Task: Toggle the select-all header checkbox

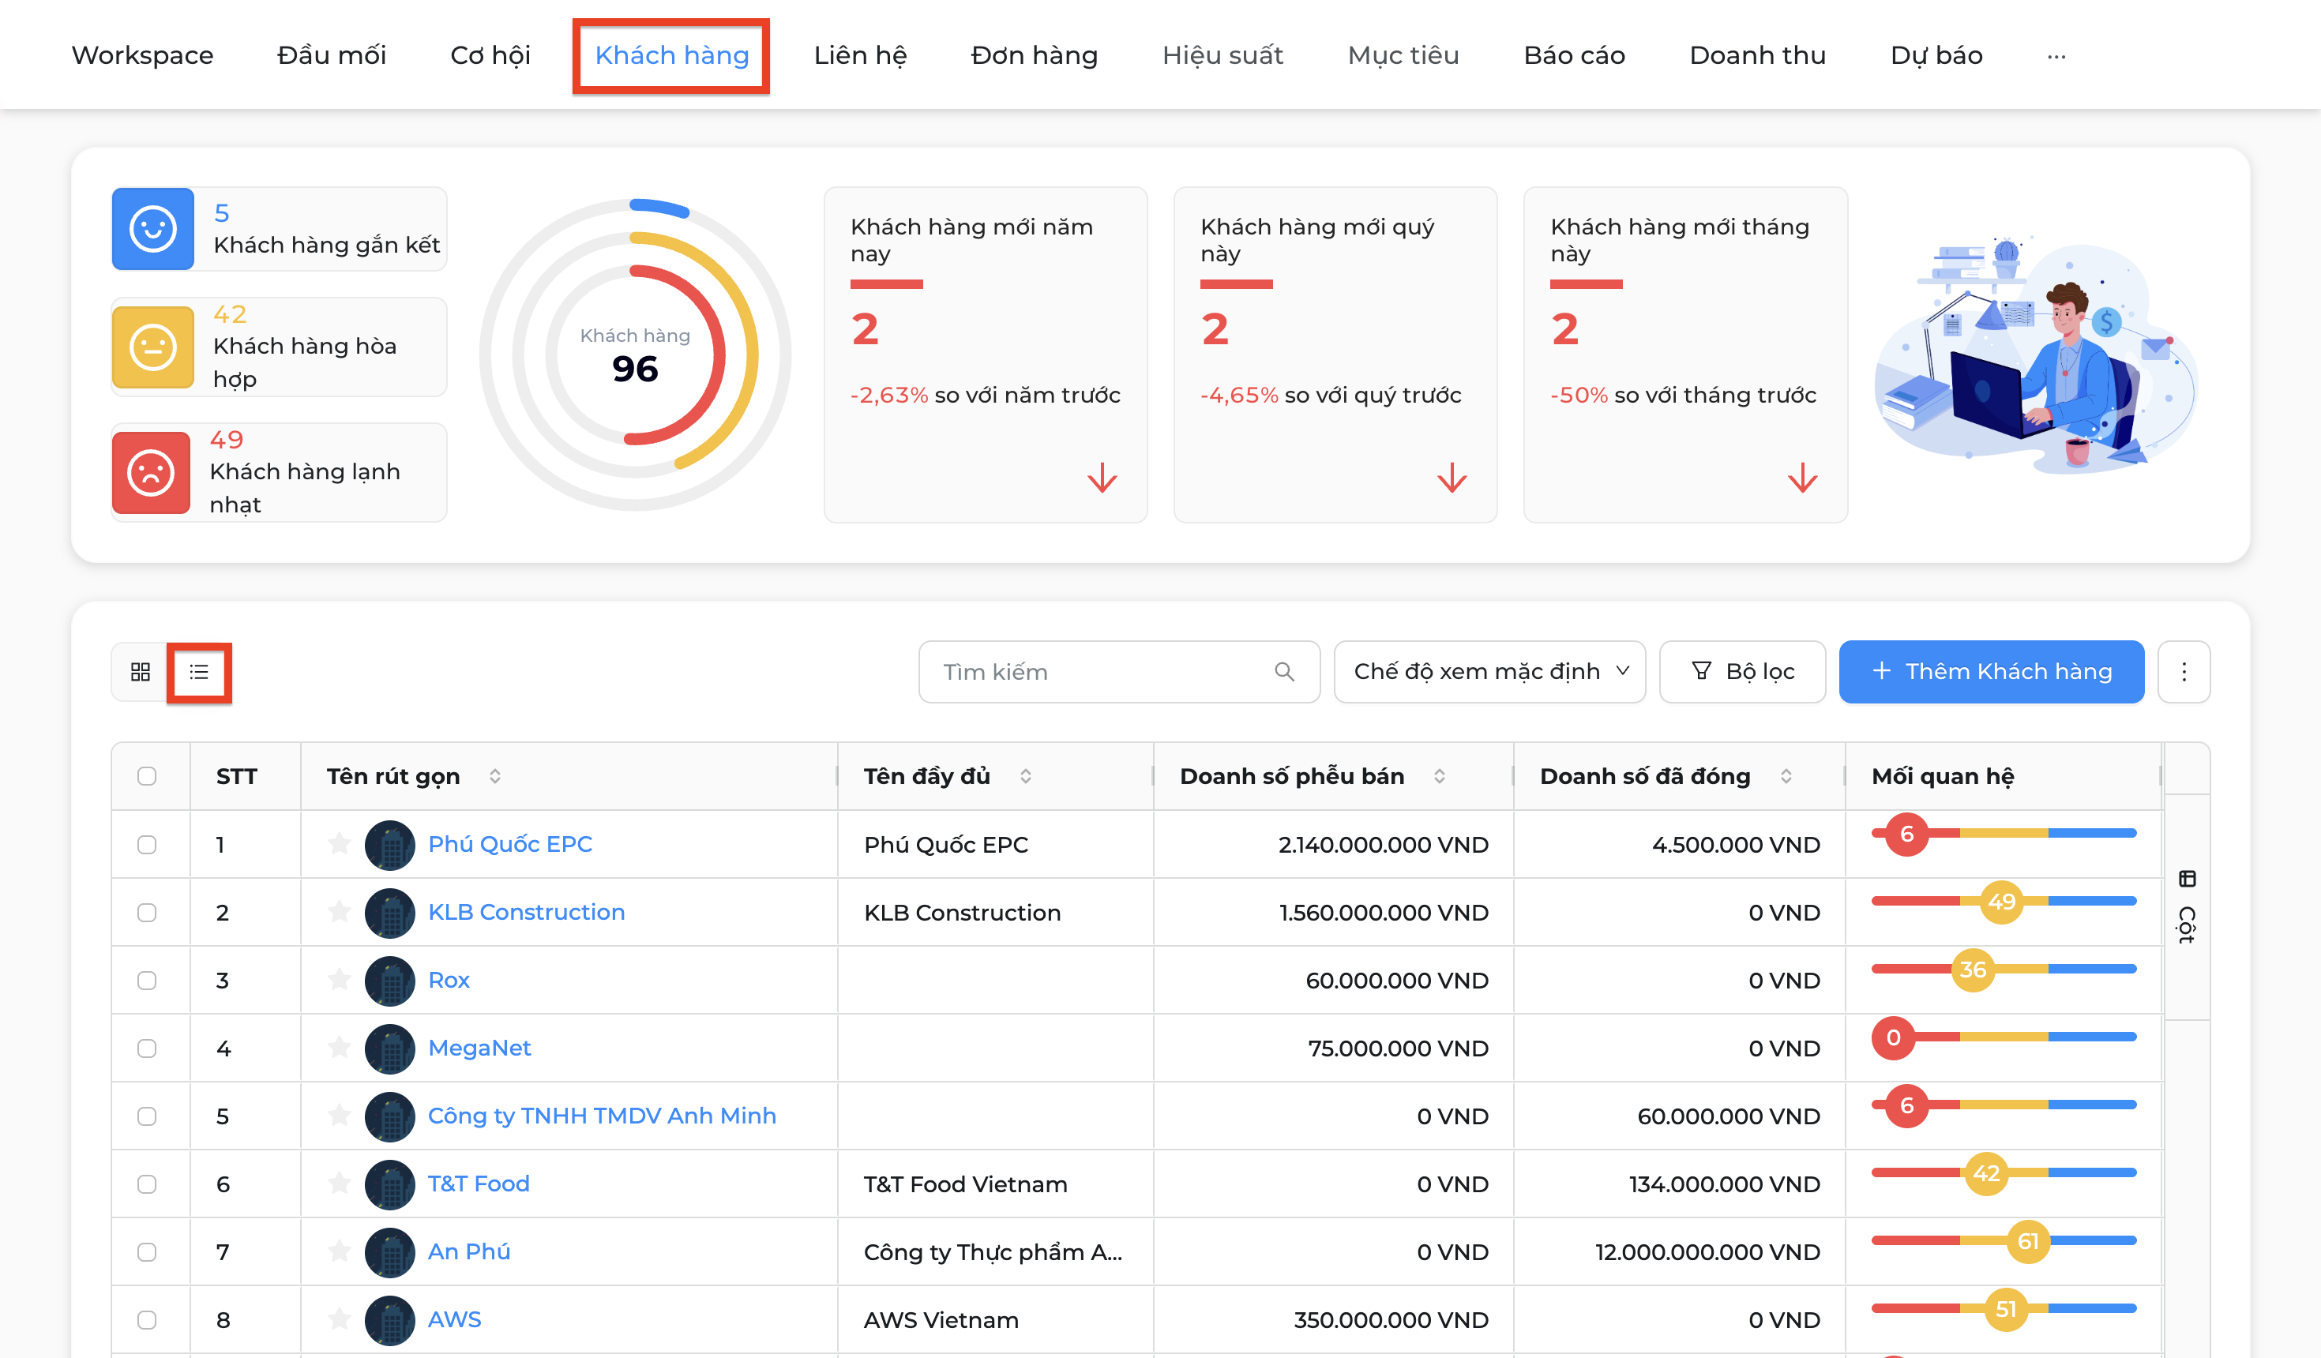Action: [x=146, y=776]
